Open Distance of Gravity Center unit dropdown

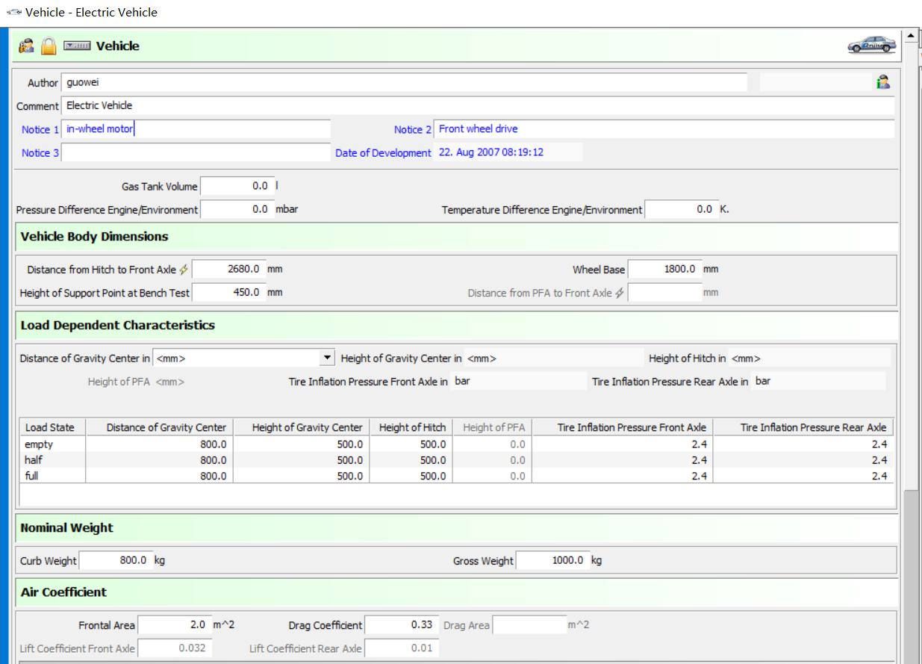[327, 359]
